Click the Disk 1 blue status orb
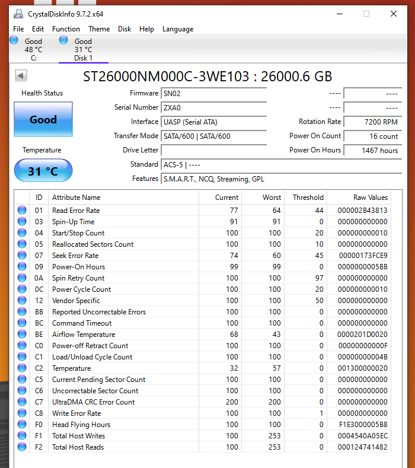 click(x=63, y=40)
